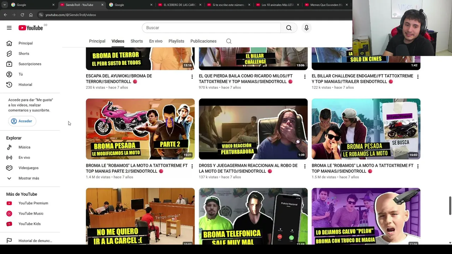Go back using browser back arrow
Image resolution: width=452 pixels, height=254 pixels.
(5, 15)
